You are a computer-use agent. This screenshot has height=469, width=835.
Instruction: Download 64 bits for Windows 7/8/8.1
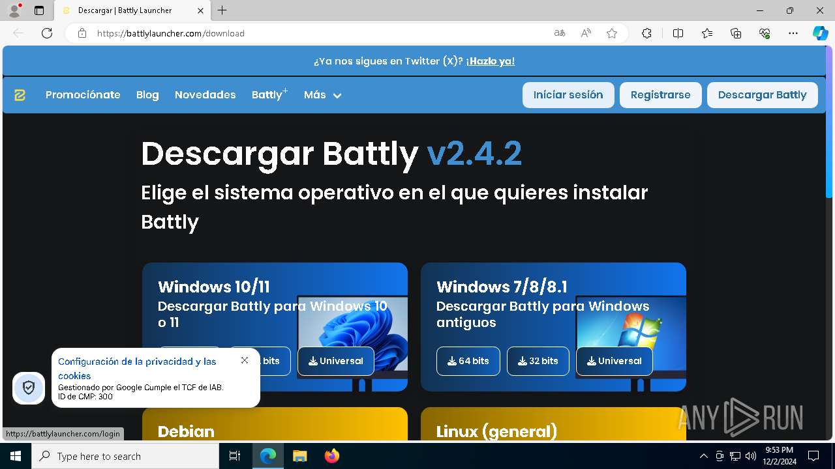[x=468, y=361]
